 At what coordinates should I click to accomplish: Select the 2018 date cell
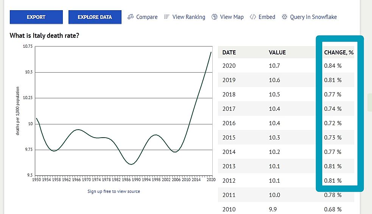click(x=229, y=95)
